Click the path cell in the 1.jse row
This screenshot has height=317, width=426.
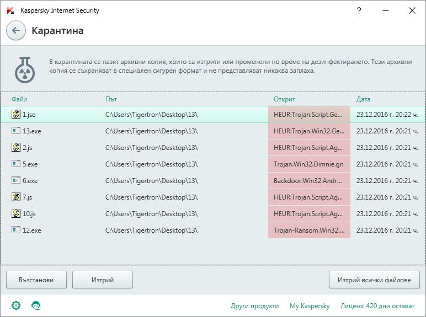(152, 115)
